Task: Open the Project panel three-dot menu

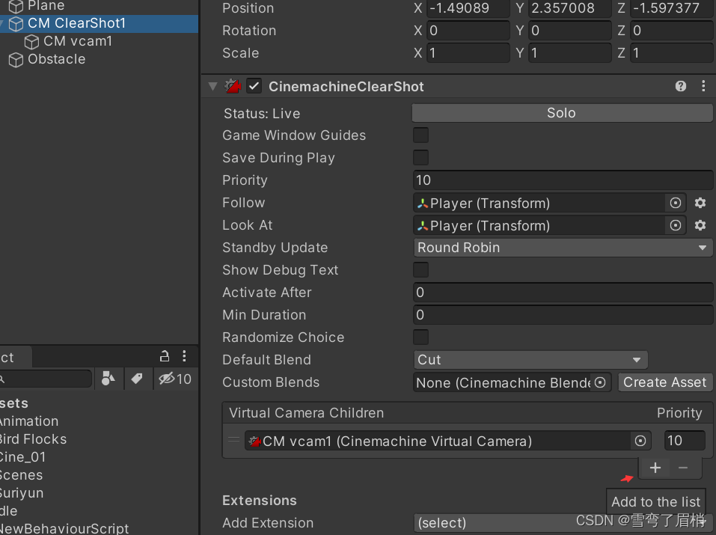Action: click(184, 356)
